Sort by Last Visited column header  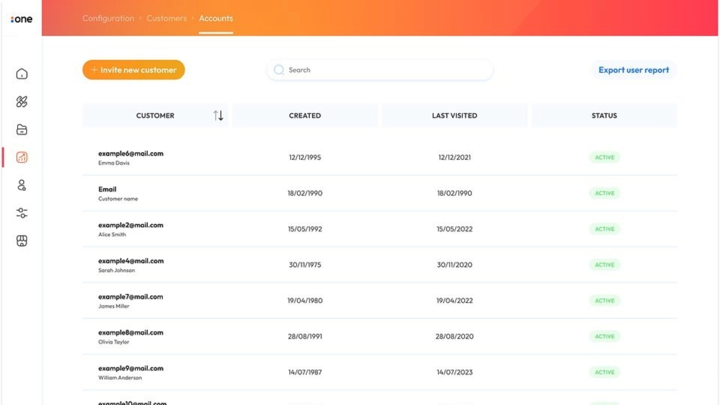[x=454, y=115]
